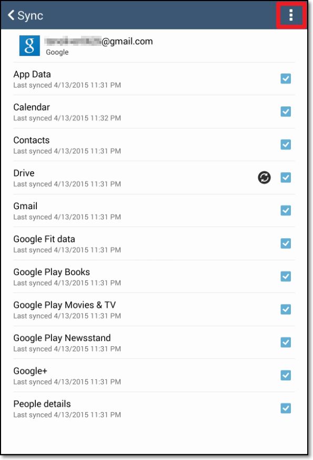Viewport: 313px width, 460px height.
Task: Tap the gmail.com account address
Action: [99, 42]
